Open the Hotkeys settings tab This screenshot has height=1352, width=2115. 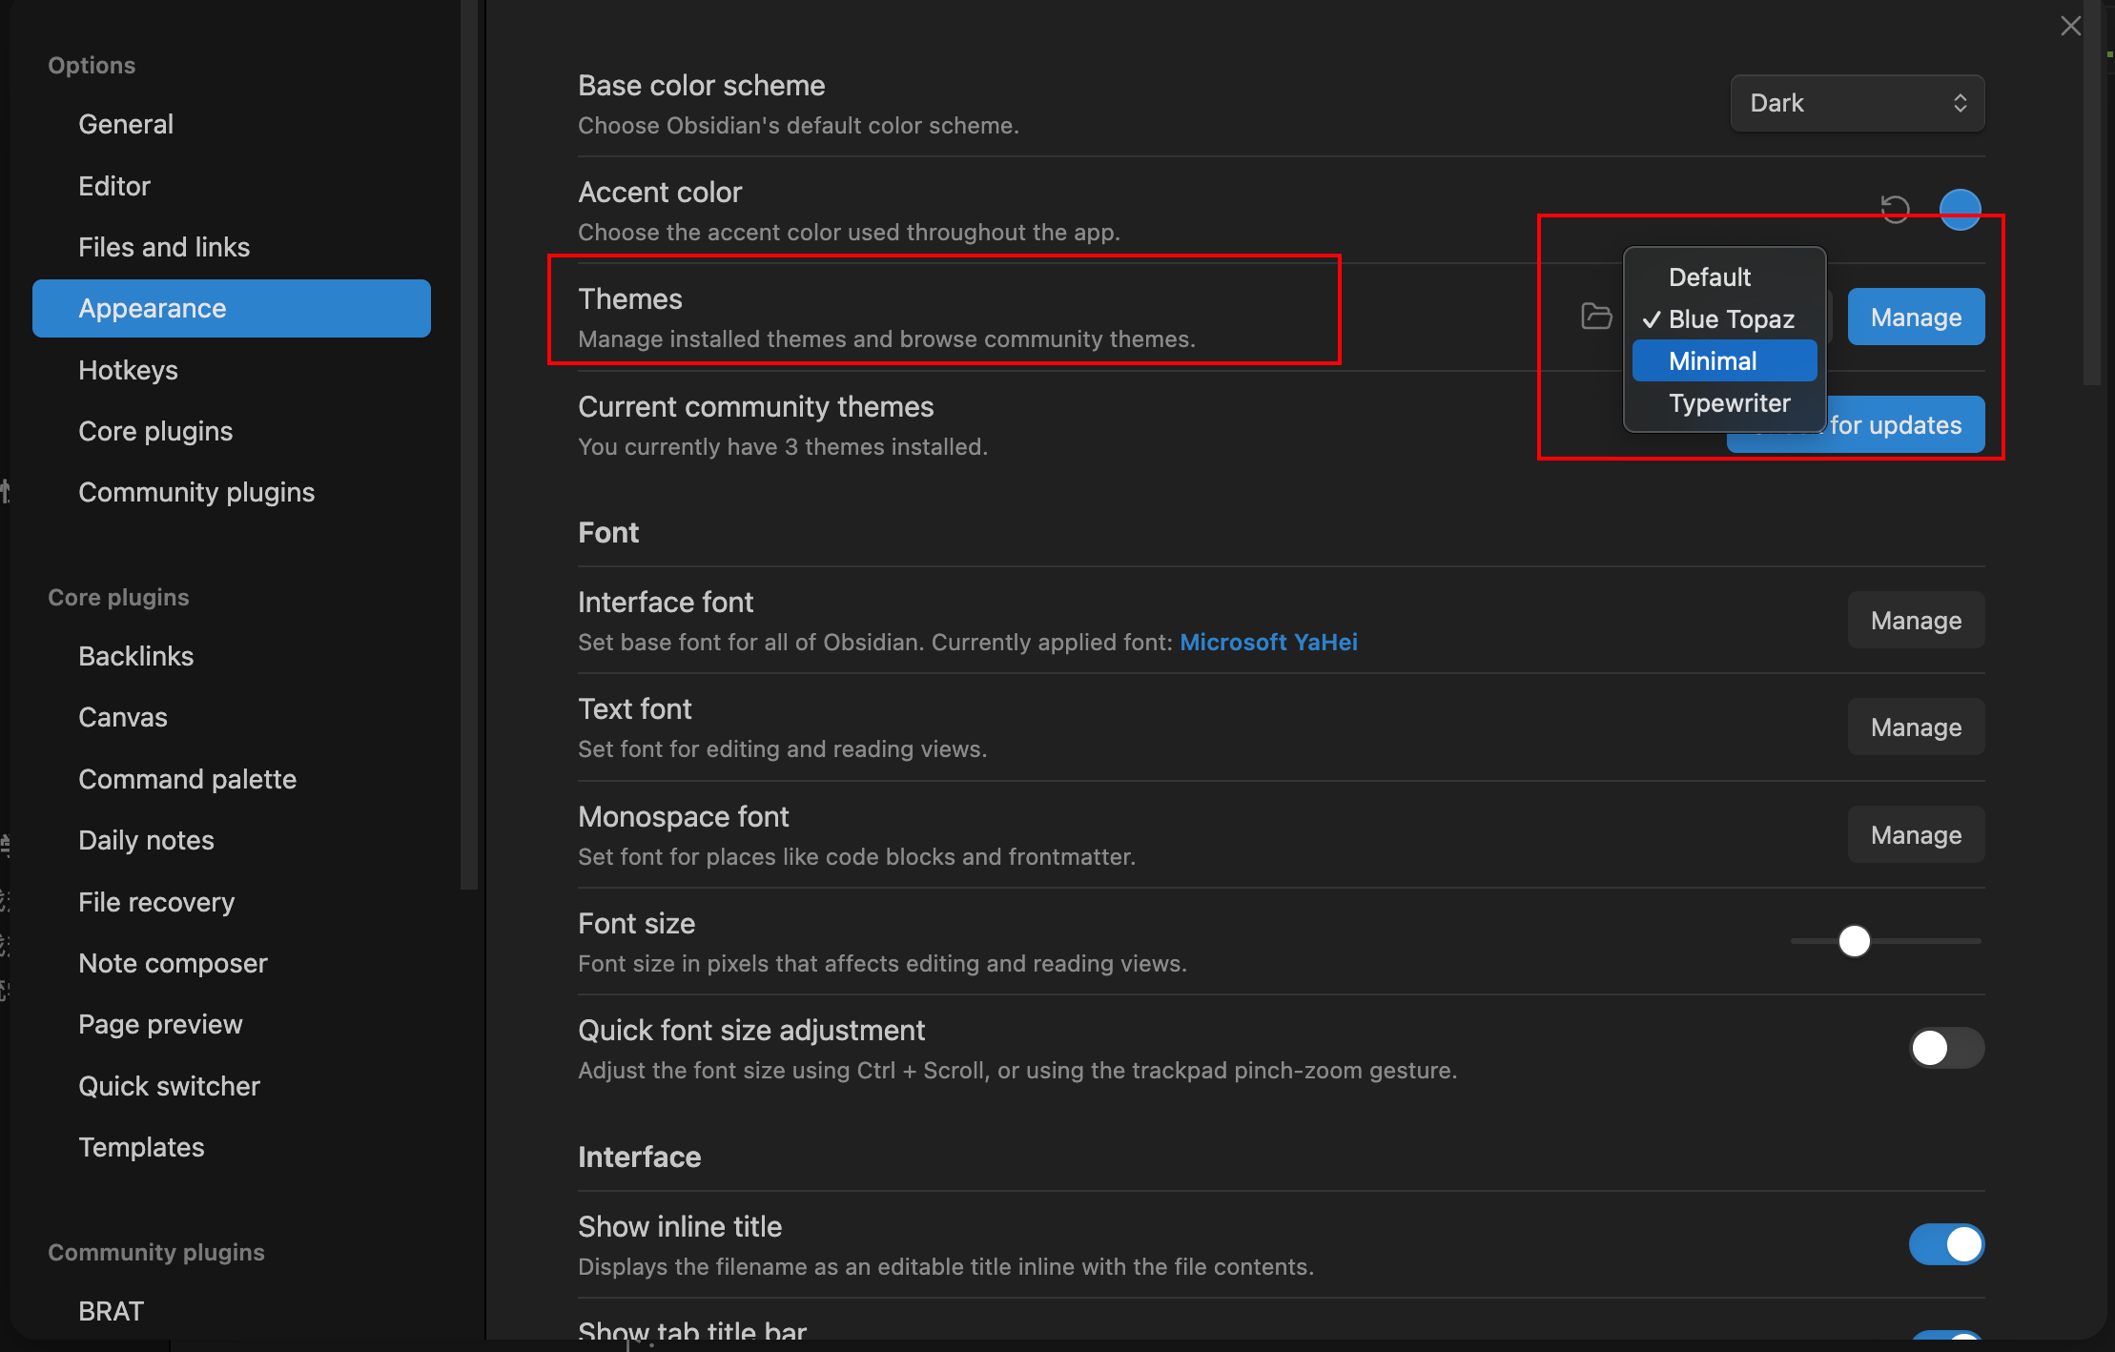point(128,370)
